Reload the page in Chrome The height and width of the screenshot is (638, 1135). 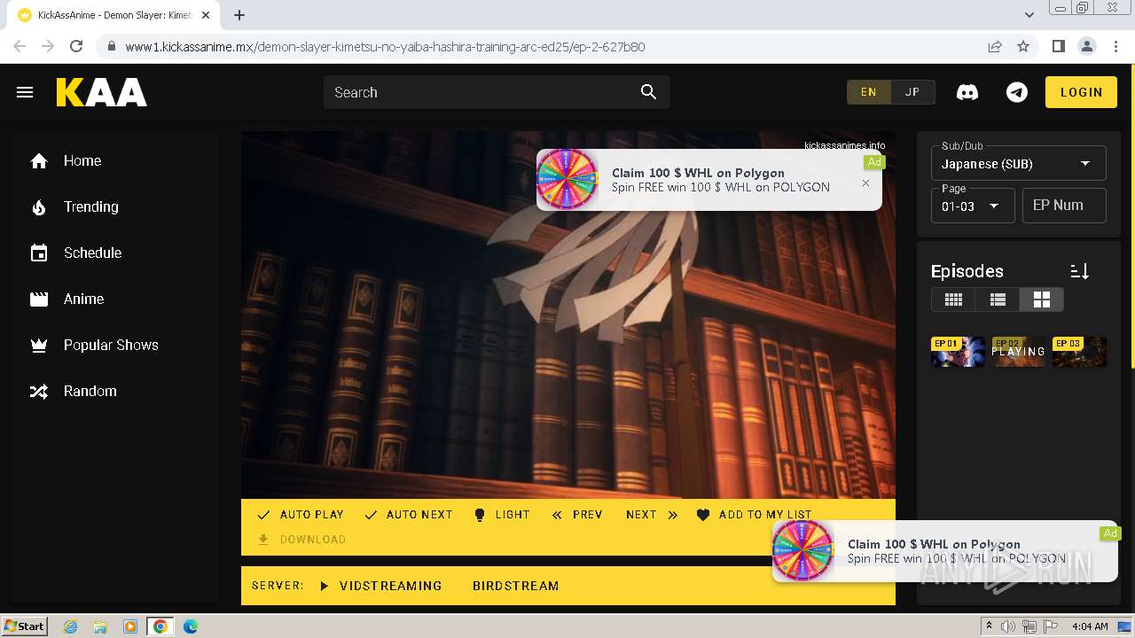pyautogui.click(x=76, y=46)
